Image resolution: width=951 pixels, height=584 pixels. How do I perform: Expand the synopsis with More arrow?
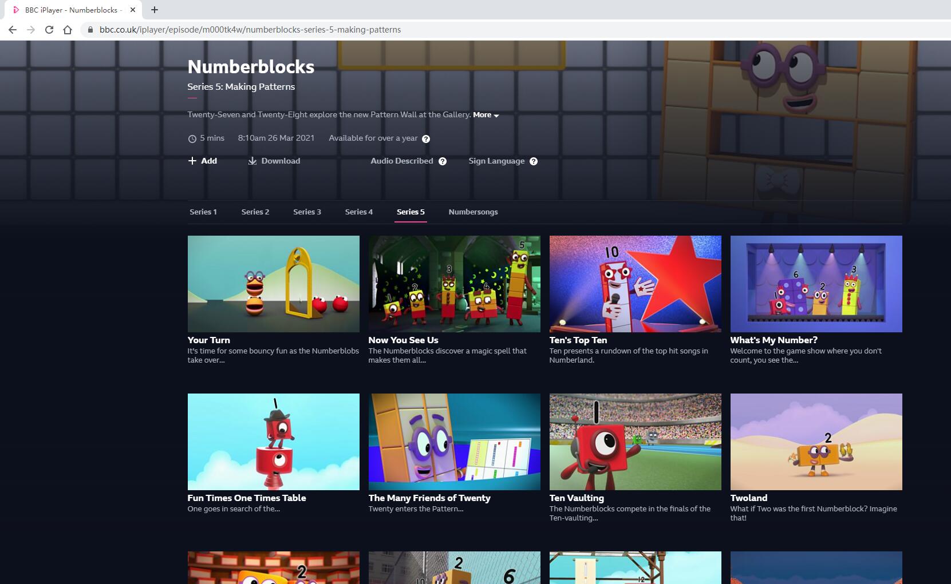point(486,115)
